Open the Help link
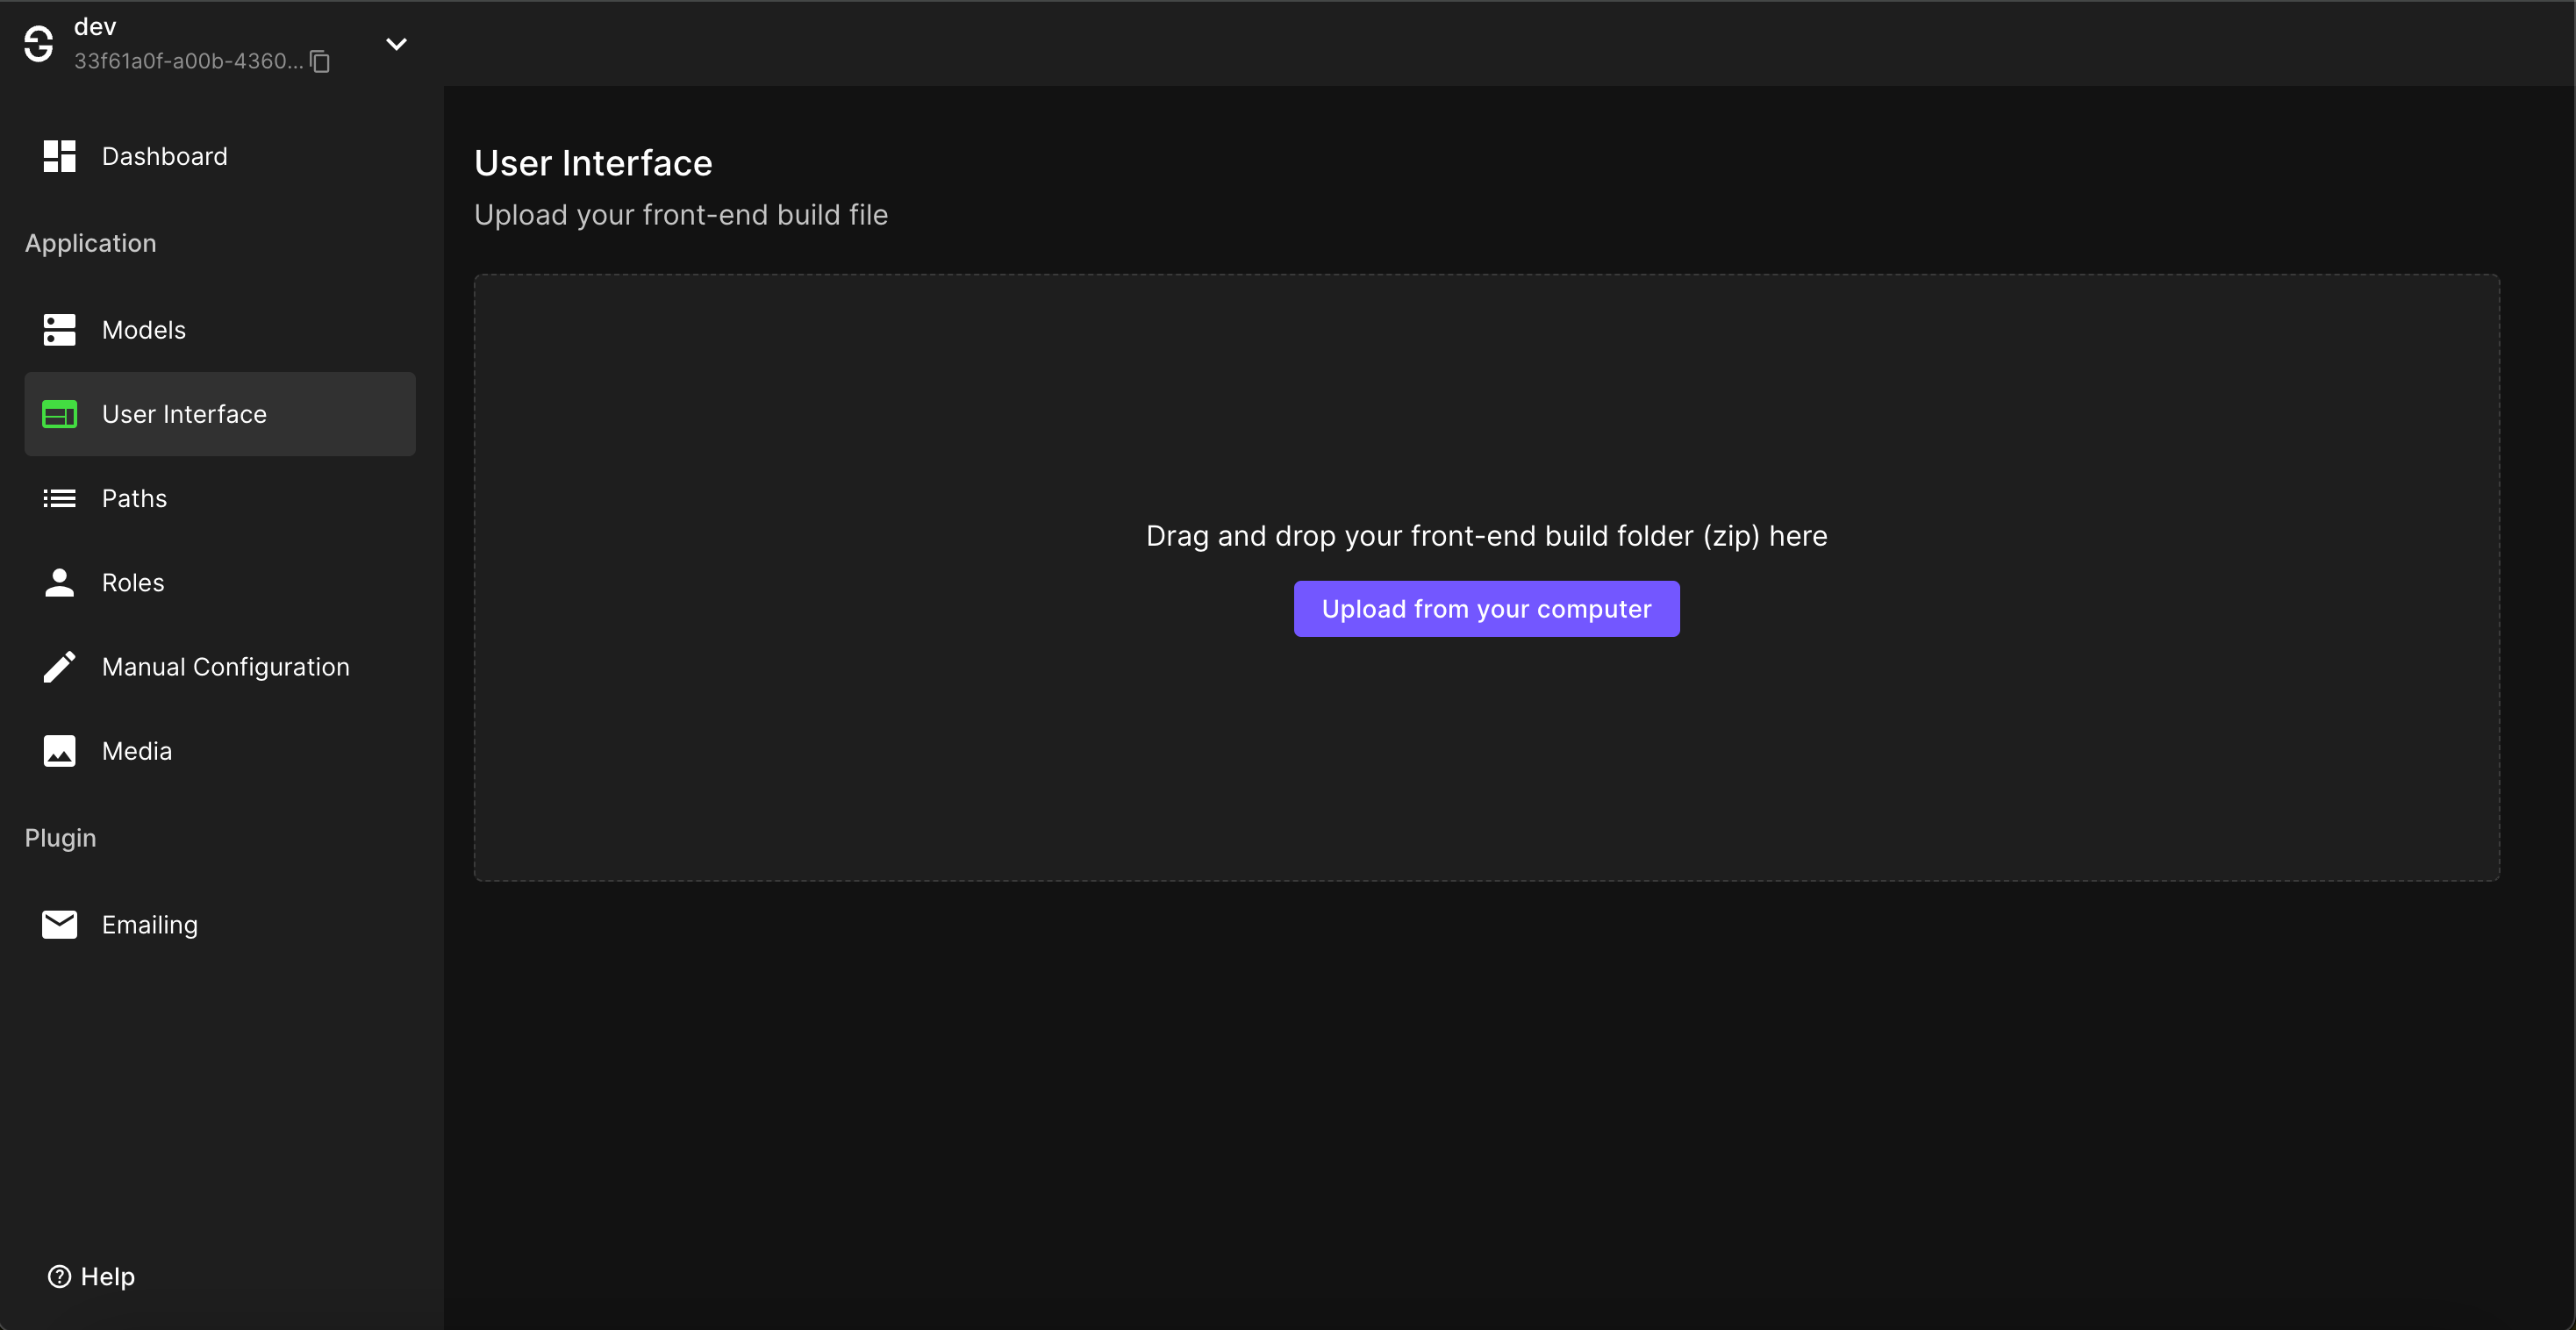 coord(107,1276)
